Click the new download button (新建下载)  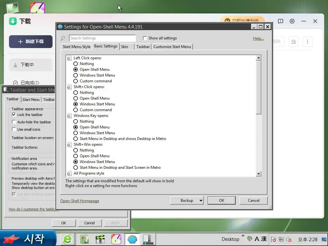coord(31,42)
